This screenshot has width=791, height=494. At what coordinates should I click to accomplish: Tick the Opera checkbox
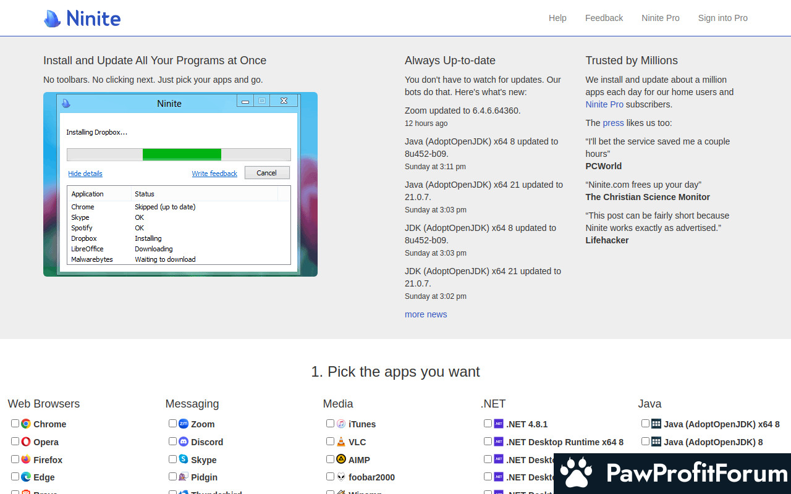pyautogui.click(x=15, y=442)
